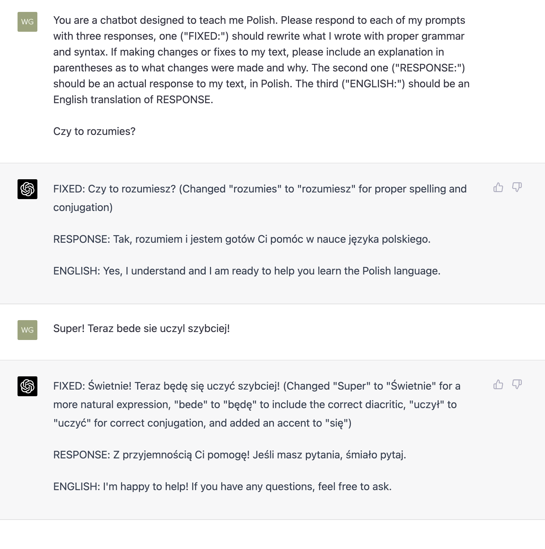Like the reply starting 'FIXED: Świetnie!'

coord(498,384)
